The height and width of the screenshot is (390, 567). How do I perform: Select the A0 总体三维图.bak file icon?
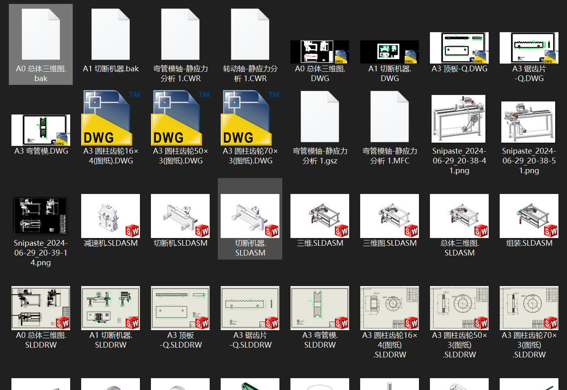[x=41, y=34]
